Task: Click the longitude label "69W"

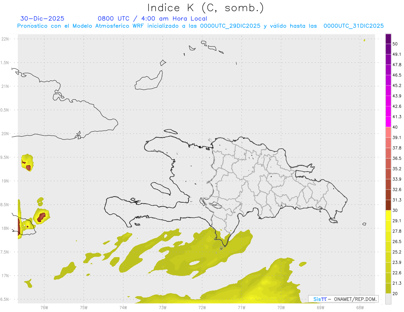Action: tap(321, 308)
